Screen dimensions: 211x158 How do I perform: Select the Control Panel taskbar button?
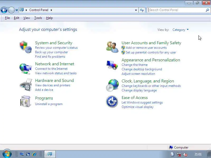[x=50, y=154]
